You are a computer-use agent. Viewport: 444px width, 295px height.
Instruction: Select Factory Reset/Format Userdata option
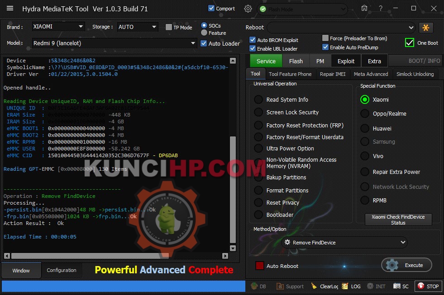pos(258,137)
